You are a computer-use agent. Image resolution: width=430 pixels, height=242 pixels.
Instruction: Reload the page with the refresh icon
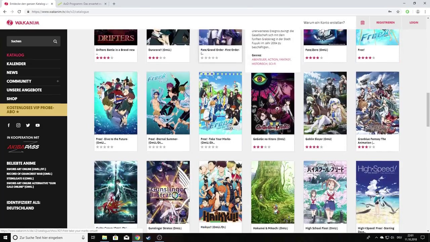[x=19, y=12]
